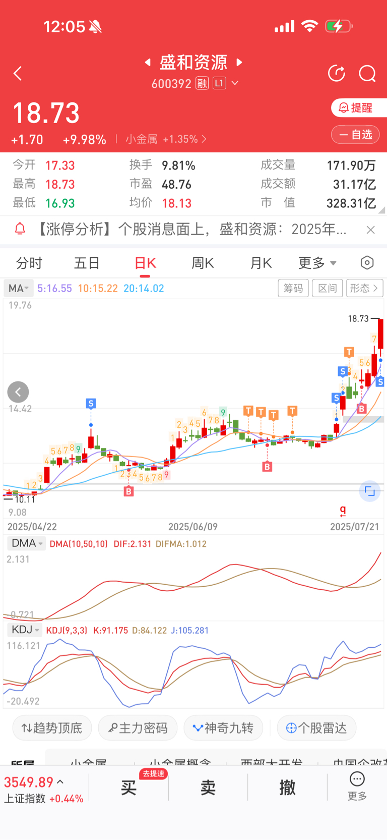The image size is (387, 840).
Task: Tap the gray left arrow on chart
Action: click(18, 392)
